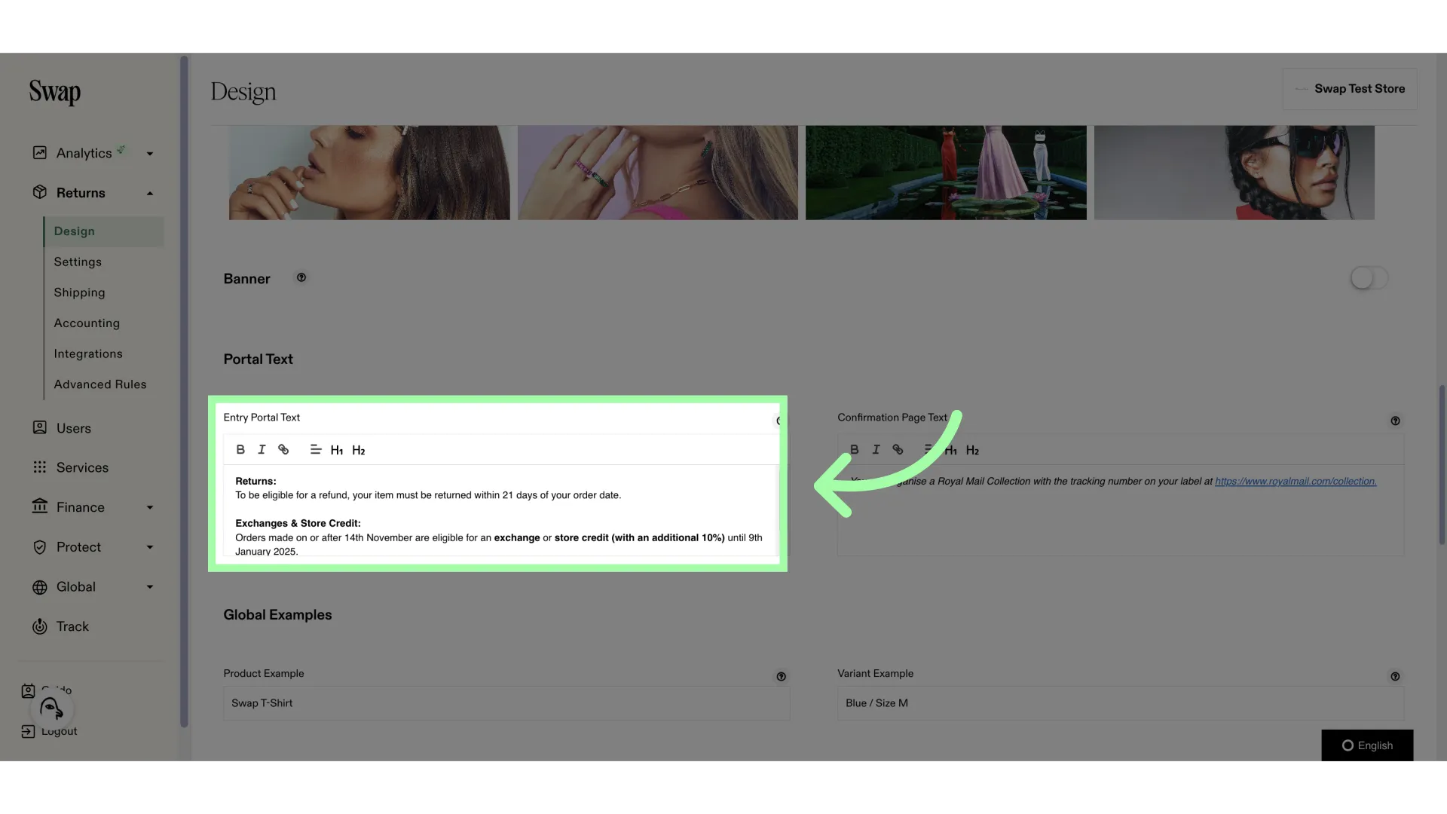Open the Users page label
The image size is (1447, 814).
[x=74, y=428]
